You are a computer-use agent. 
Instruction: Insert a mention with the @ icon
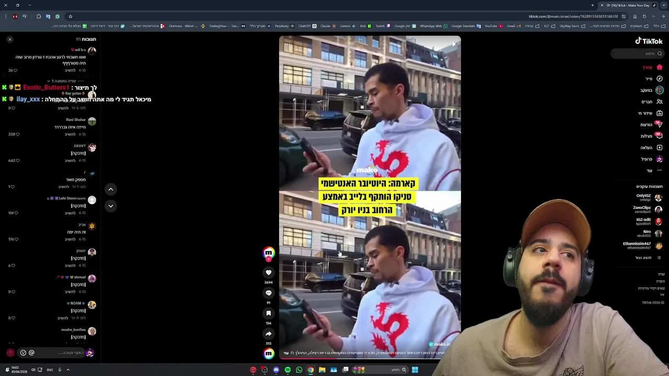pos(31,353)
